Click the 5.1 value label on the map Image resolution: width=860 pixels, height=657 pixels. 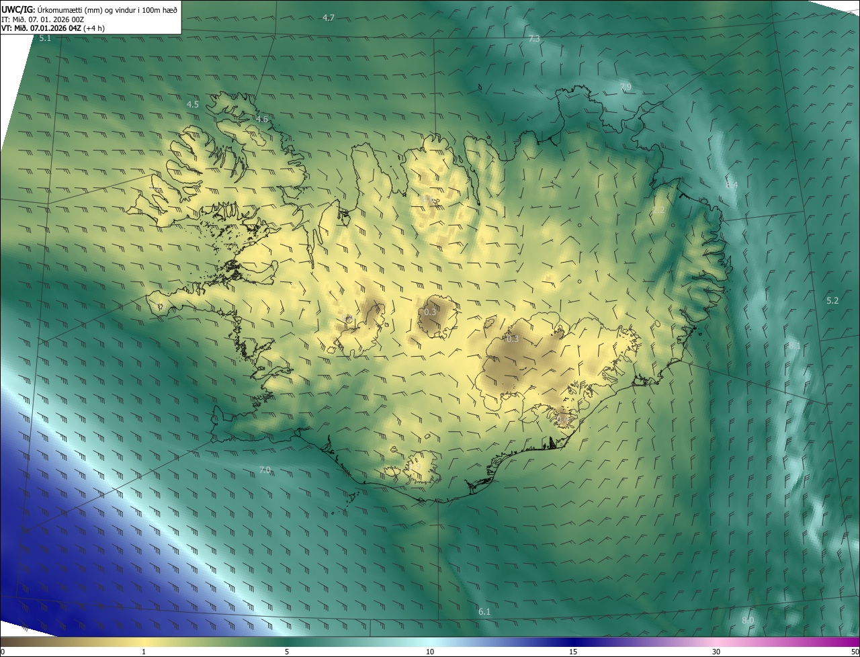tap(45, 38)
